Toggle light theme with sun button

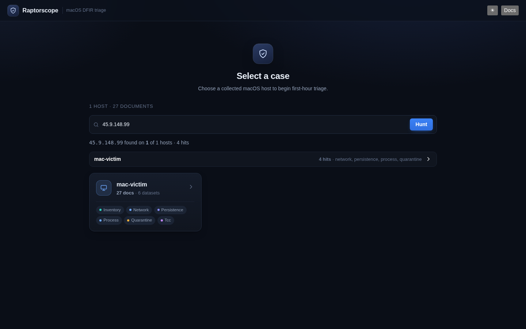(492, 10)
